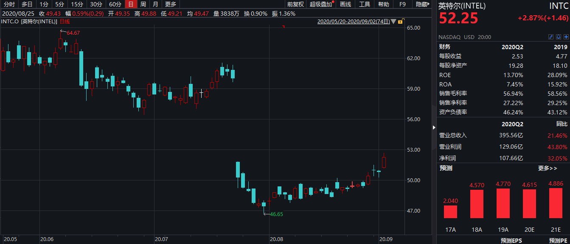Screen dimensions: 570x244
Task: Click the 更多>> forecast link
Action: point(548,168)
